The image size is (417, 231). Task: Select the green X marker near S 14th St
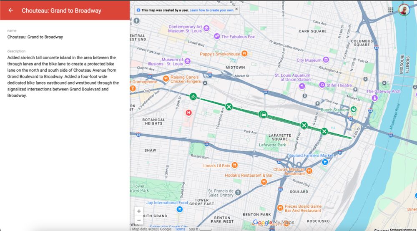[324, 131]
